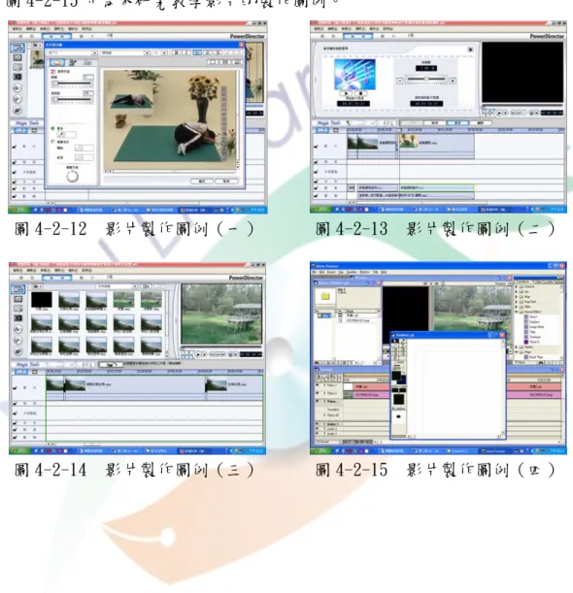Select the highlighted tab in figure 4-2-13 Magic Tools row
The width and height of the screenshot is (573, 593).
pyautogui.click(x=457, y=123)
